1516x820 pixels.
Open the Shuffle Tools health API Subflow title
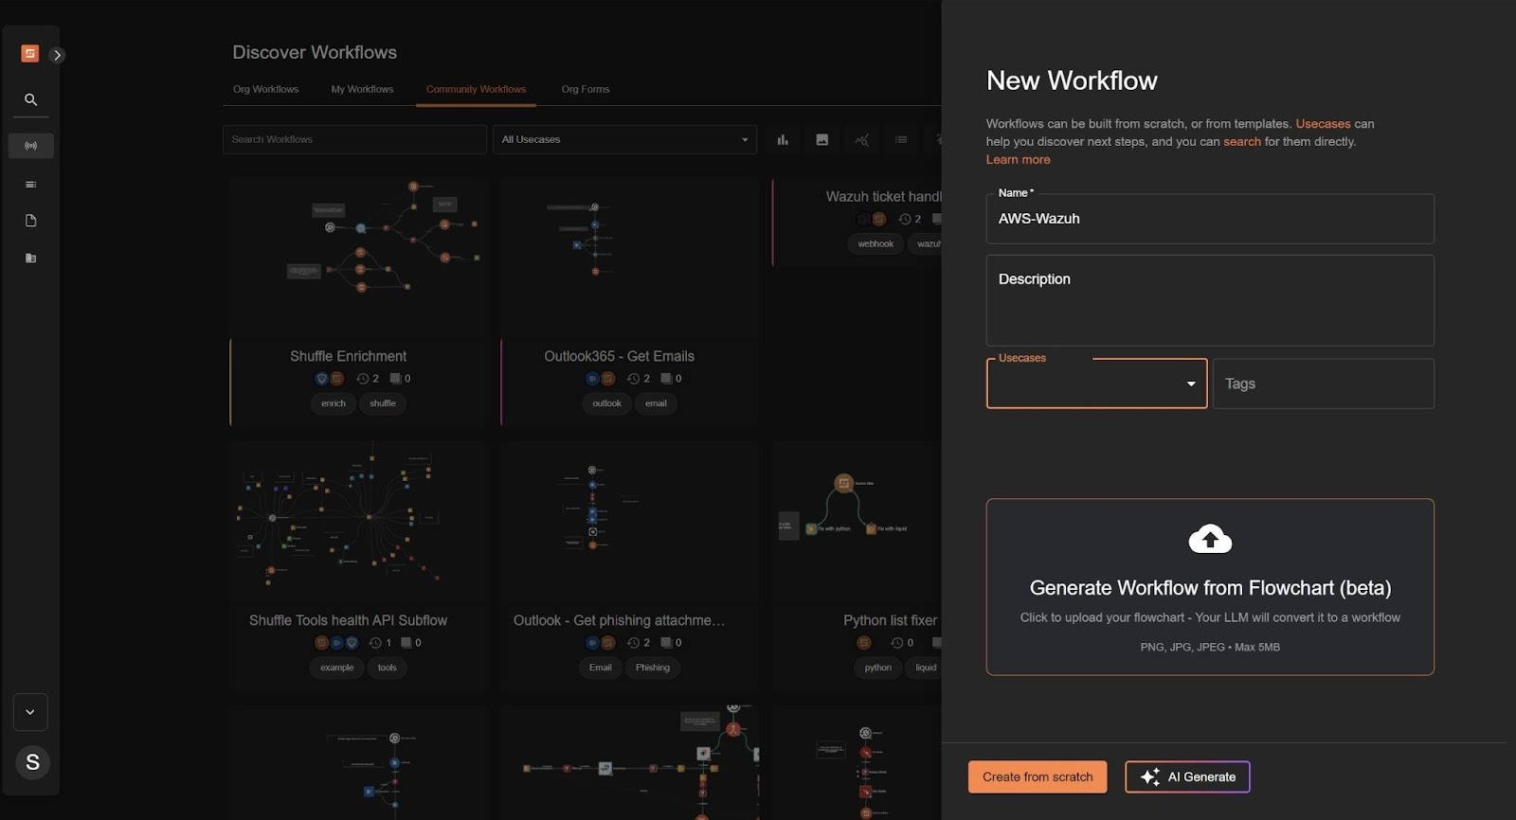click(348, 620)
